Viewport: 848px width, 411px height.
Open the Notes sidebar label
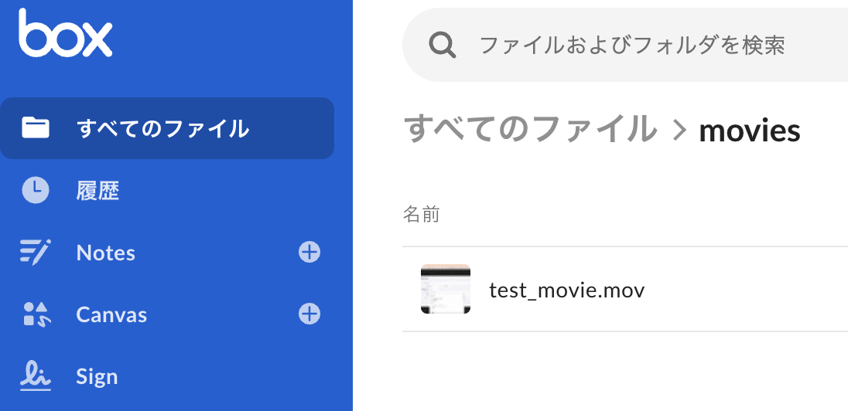(106, 253)
